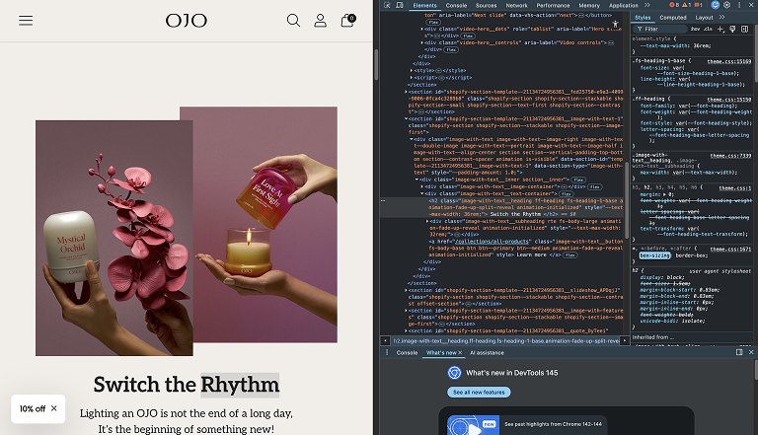Toggle flex badge on Learn more anchor
The width and height of the screenshot is (758, 435).
[x=569, y=254]
